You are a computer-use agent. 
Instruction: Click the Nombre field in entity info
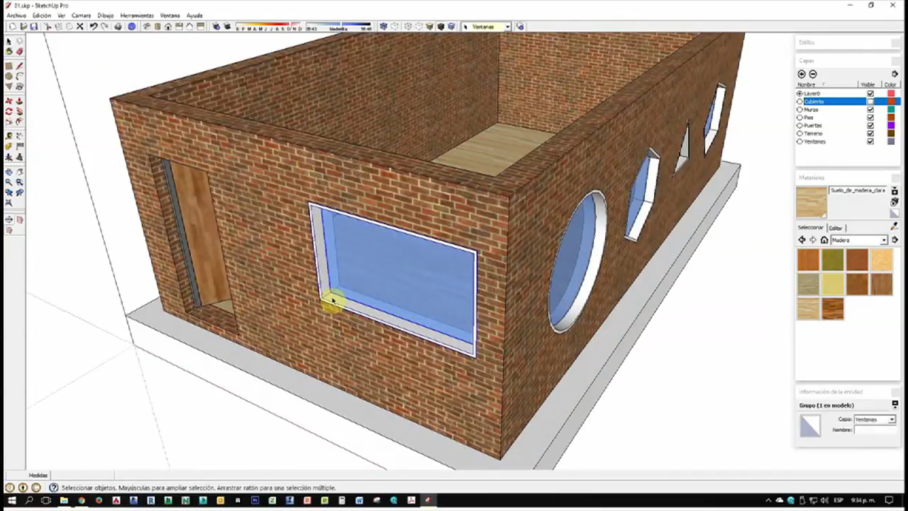point(875,430)
